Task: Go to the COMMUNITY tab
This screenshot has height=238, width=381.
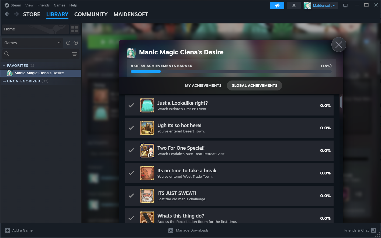Action: pyautogui.click(x=91, y=15)
